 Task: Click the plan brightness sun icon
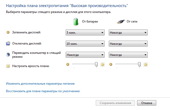click(x=8, y=66)
